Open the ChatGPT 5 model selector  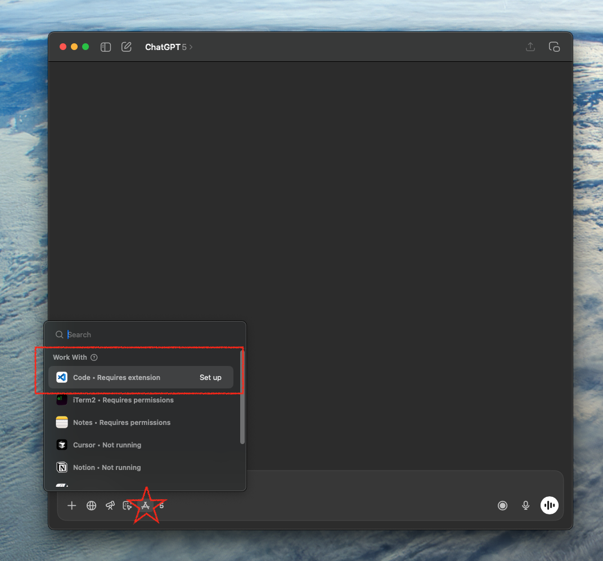[x=169, y=47]
